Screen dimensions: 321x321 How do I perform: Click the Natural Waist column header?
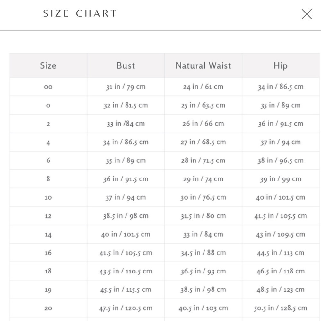point(203,66)
